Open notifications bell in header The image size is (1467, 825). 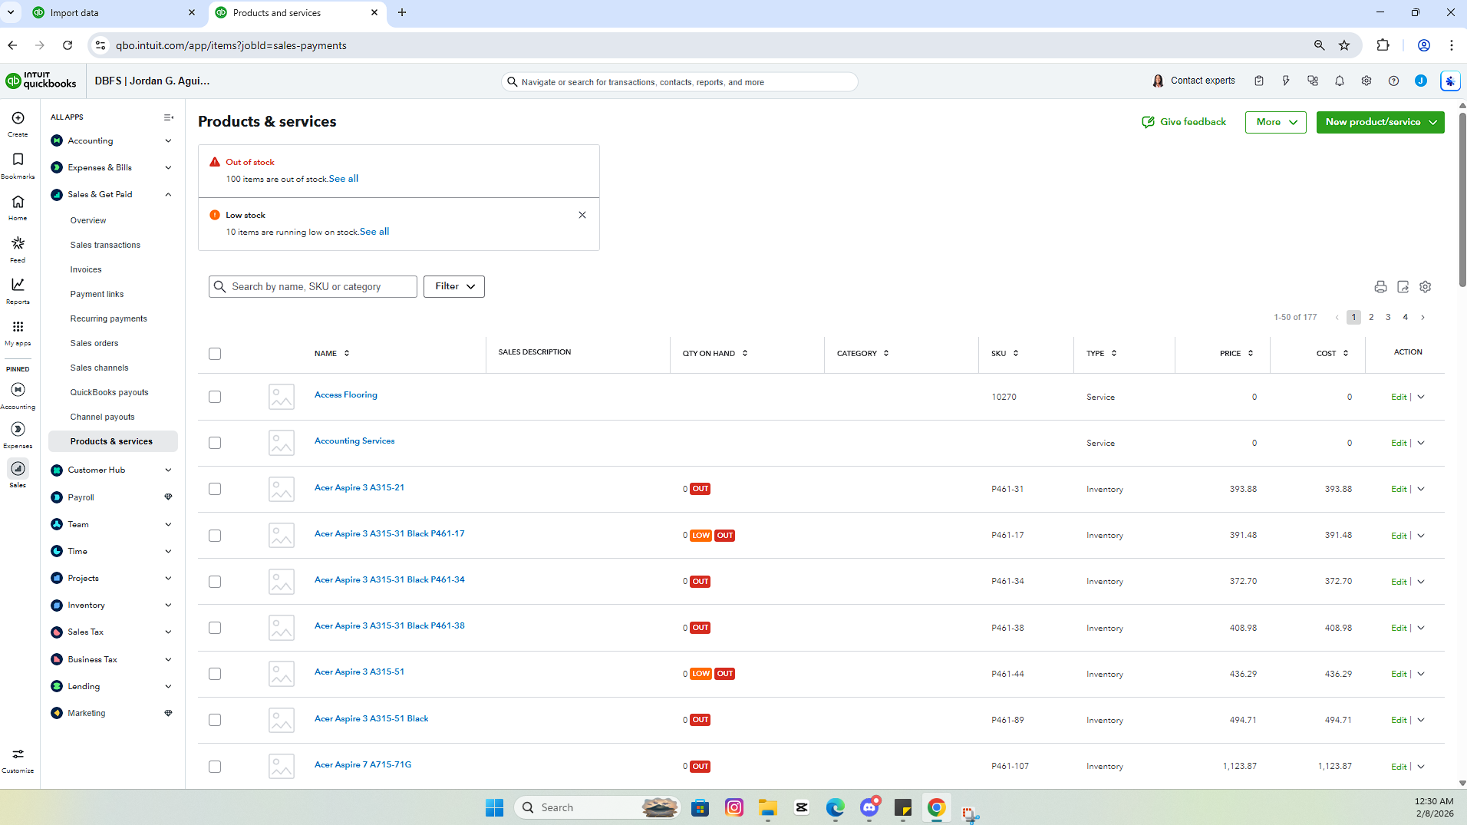click(x=1340, y=81)
